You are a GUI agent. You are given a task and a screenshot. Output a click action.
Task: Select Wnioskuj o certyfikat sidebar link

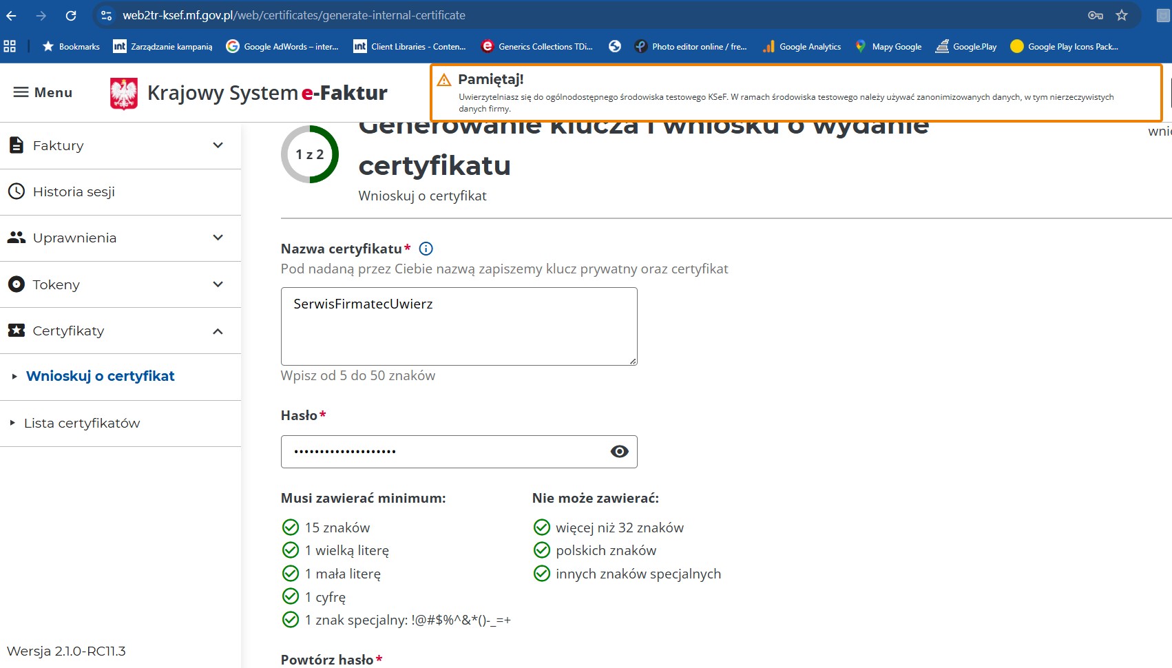click(101, 376)
